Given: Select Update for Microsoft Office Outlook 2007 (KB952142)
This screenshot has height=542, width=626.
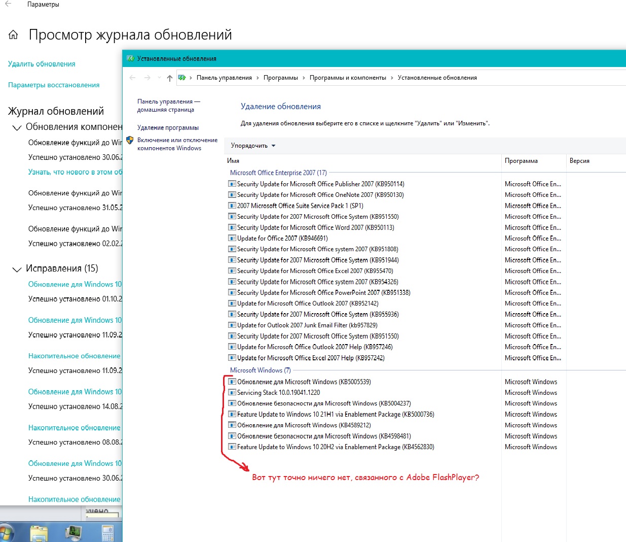Looking at the screenshot, I should pyautogui.click(x=308, y=303).
